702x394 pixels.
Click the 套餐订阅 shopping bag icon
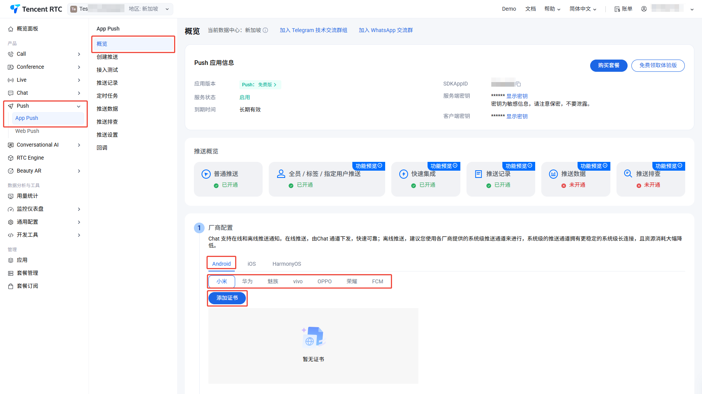[11, 286]
